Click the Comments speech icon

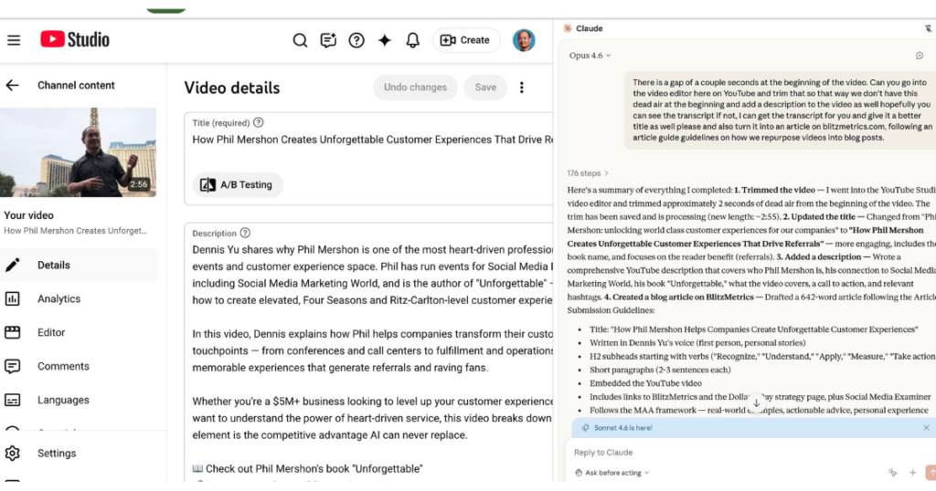point(13,366)
